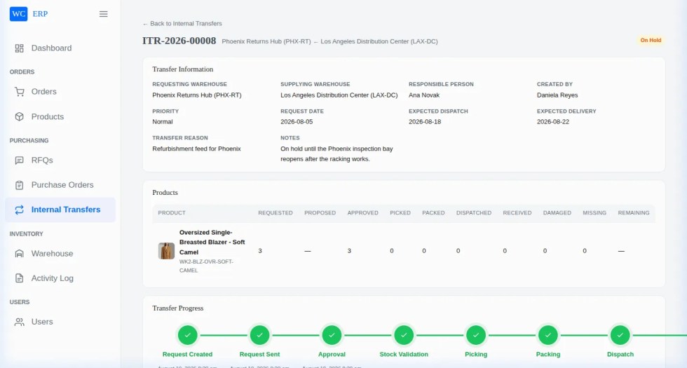687x368 pixels.
Task: Click the Users people icon
Action: tap(20, 322)
